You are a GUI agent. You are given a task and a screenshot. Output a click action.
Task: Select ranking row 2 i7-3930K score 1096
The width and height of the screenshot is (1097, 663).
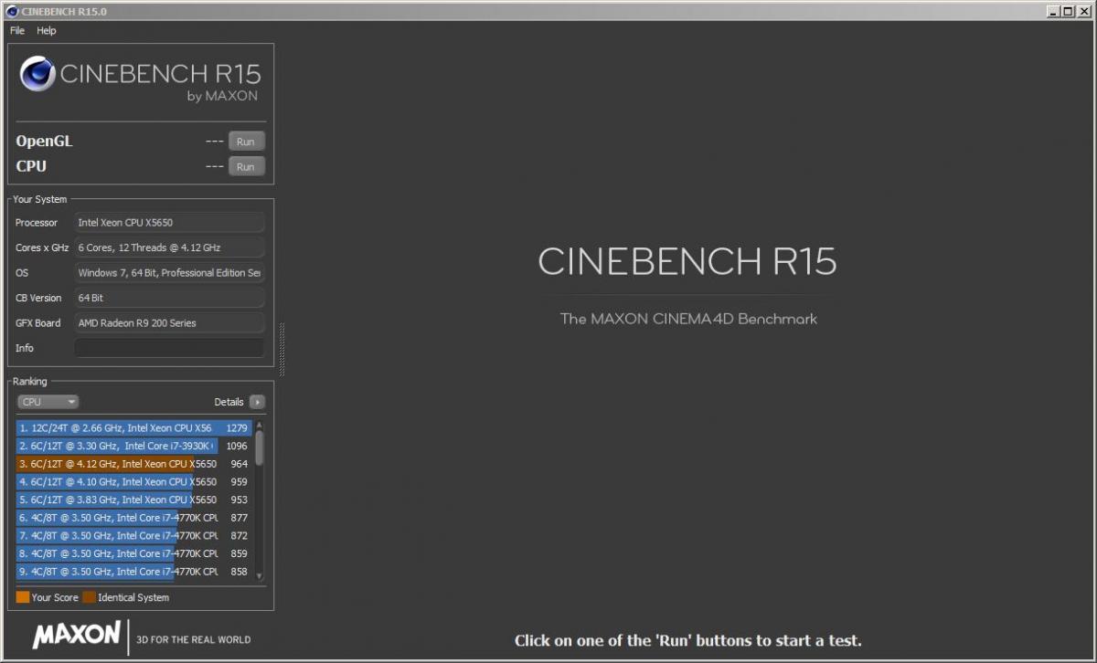pos(133,446)
